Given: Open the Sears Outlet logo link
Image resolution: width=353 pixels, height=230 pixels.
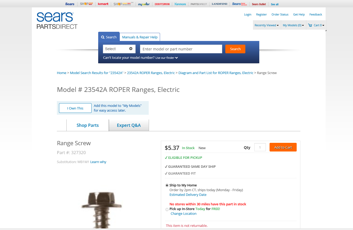Looking at the screenshot, I should point(259,4).
